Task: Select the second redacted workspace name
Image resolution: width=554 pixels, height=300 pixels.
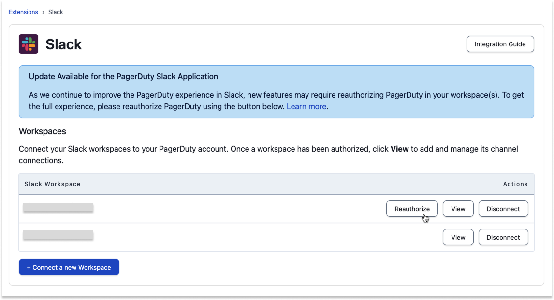Action: pyautogui.click(x=58, y=235)
